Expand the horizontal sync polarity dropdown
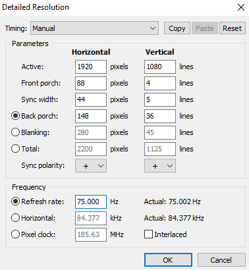Screen dimensions: 249x270 (91, 166)
